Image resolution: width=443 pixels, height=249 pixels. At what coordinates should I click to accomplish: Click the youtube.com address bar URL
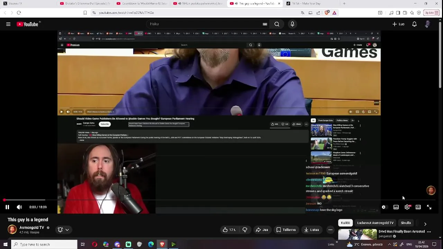coord(126,13)
